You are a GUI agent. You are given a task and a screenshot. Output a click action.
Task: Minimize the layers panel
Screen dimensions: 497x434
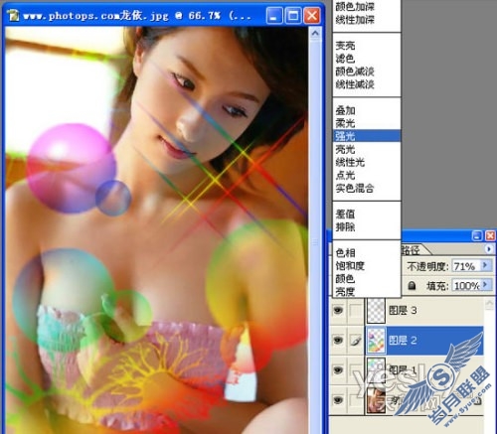click(477, 236)
